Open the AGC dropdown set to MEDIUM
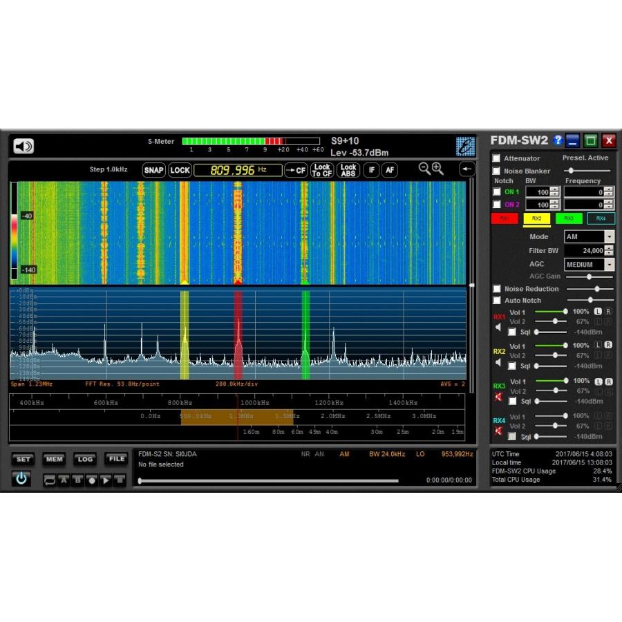This screenshot has width=622, height=622. click(x=588, y=264)
